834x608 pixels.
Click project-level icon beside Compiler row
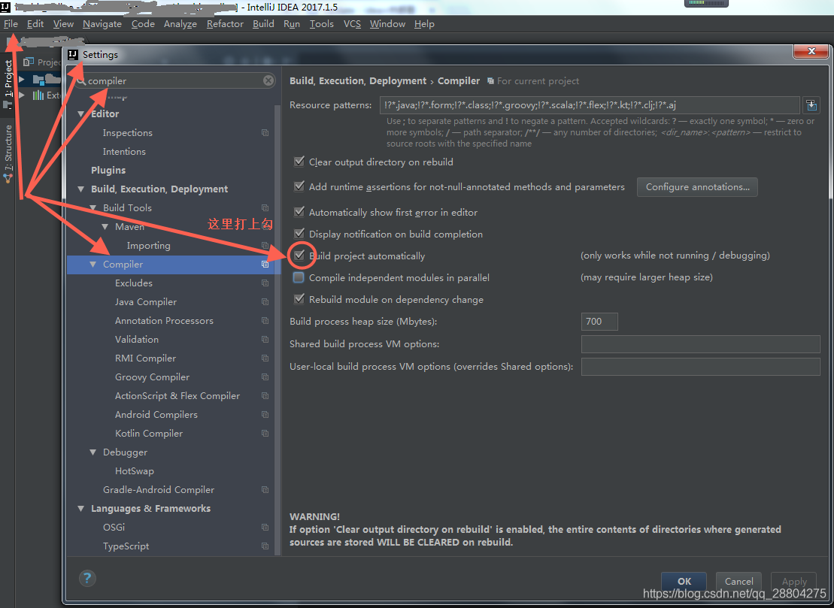click(x=265, y=264)
